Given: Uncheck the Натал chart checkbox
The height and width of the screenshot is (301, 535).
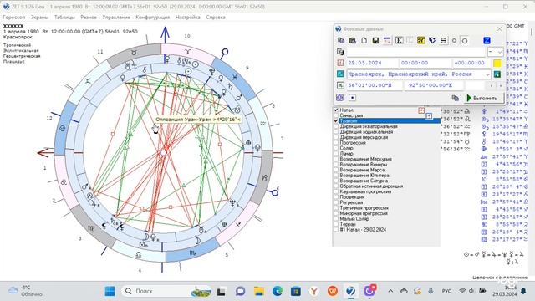Looking at the screenshot, I should [336, 110].
